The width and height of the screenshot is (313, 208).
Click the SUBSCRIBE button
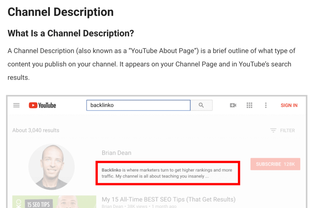pos(275,164)
